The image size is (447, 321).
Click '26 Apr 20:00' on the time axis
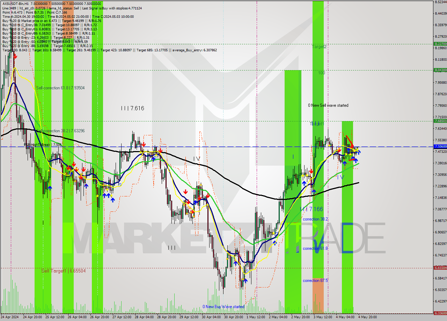[x=100, y=318]
